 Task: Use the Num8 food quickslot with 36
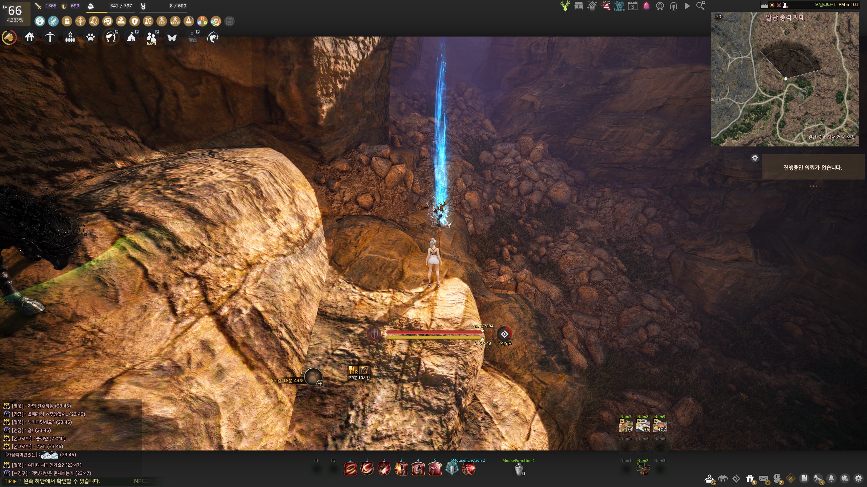[x=643, y=426]
